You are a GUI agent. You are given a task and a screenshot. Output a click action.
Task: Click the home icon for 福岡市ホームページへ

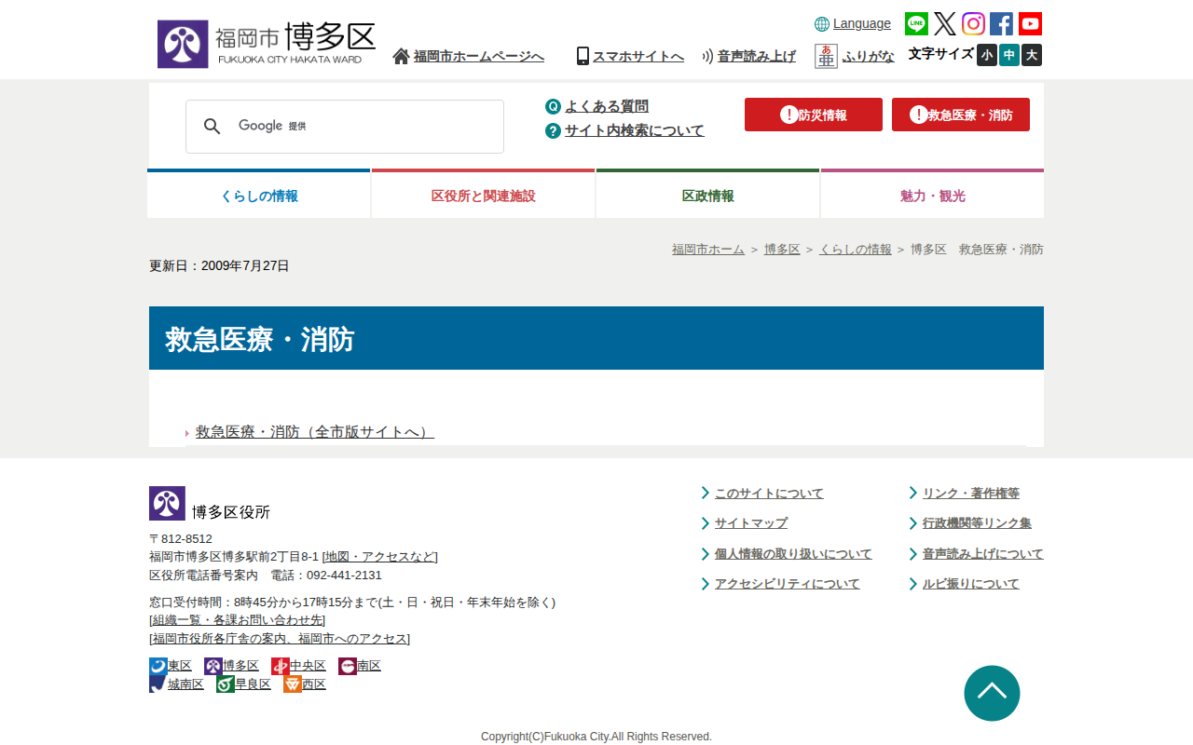(401, 56)
